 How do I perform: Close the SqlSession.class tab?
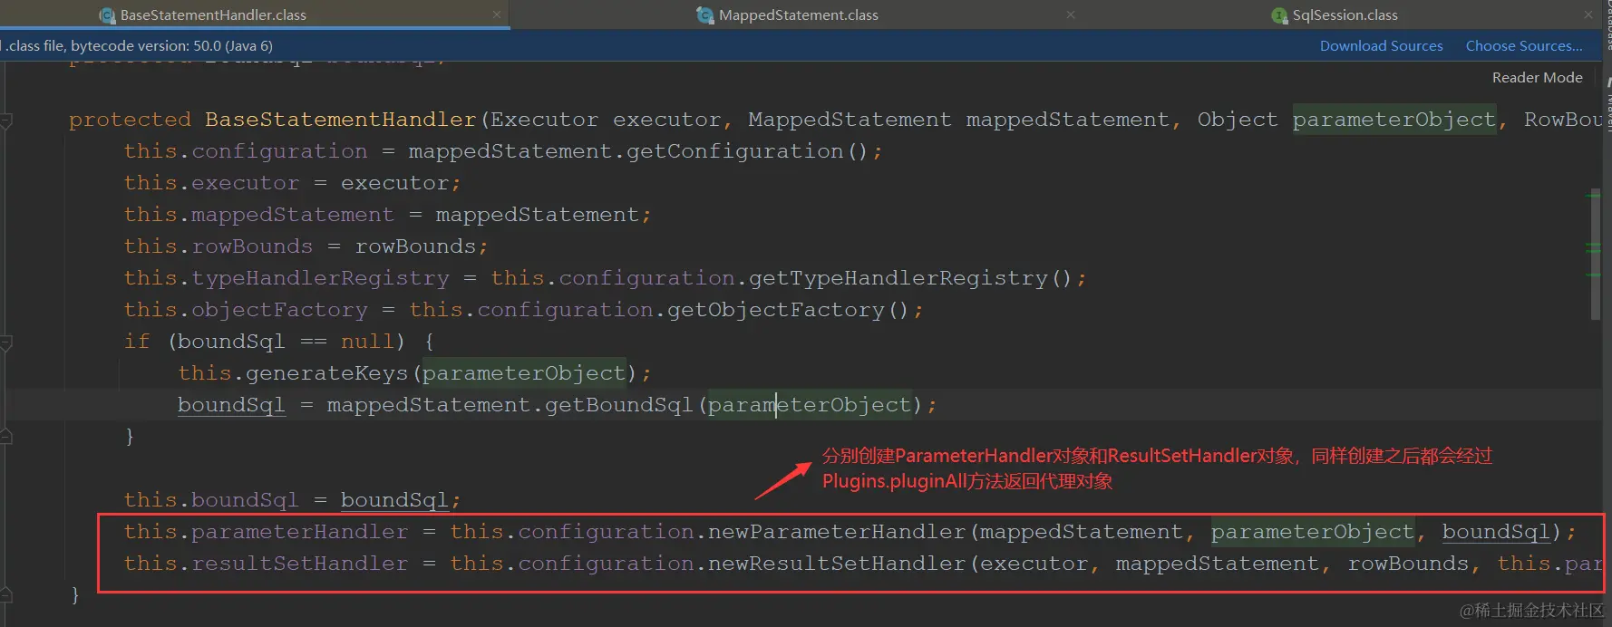click(1588, 15)
